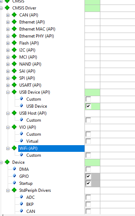This screenshot has width=135, height=216.
Task: Collapse the Device tree node
Action: 1,163
